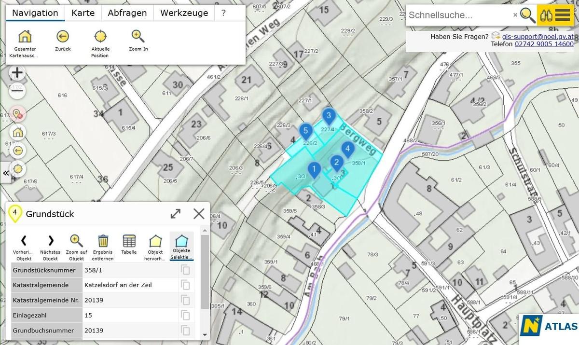
Task: Toggle Objekte Selektieren selection mode
Action: (181, 241)
